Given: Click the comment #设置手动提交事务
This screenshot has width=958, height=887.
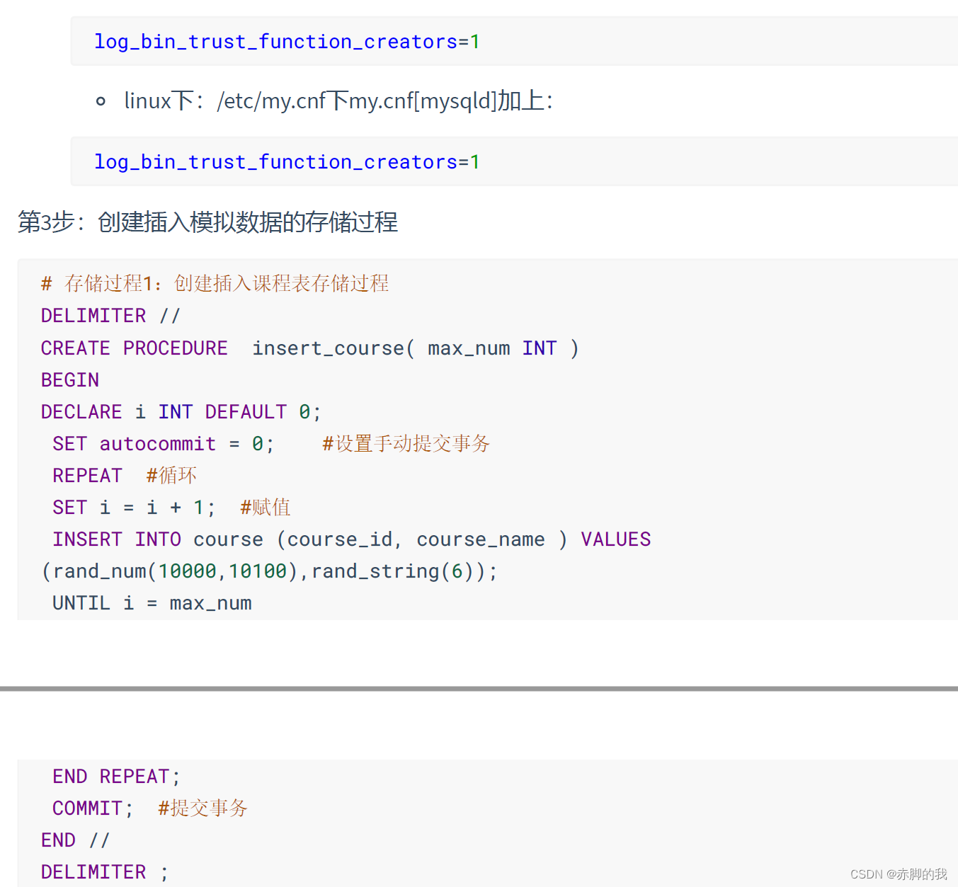Looking at the screenshot, I should point(406,444).
